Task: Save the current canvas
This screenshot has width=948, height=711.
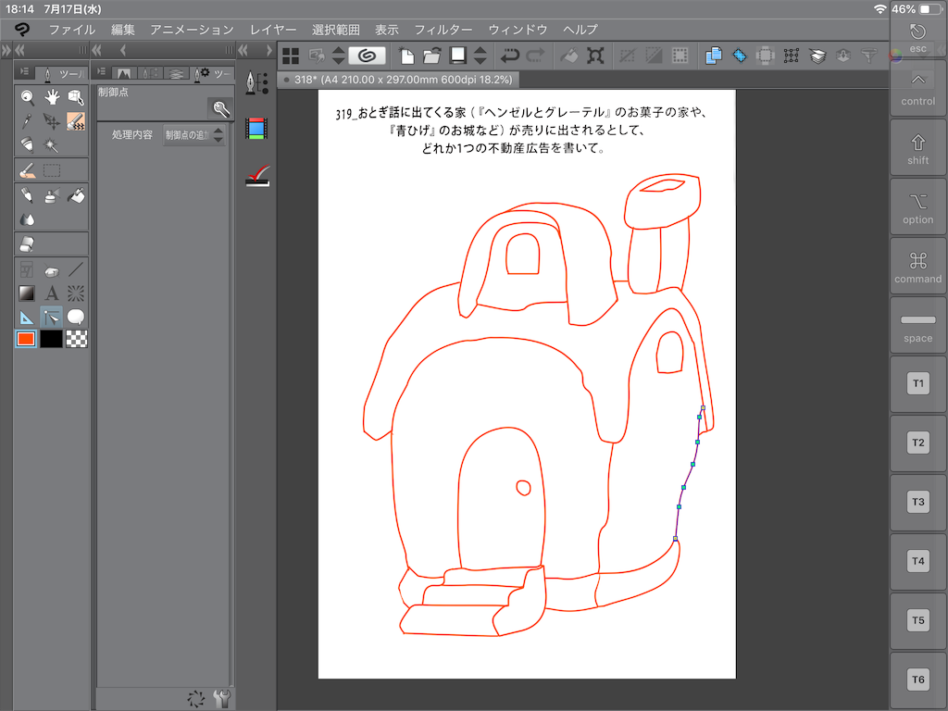Action: click(x=457, y=56)
